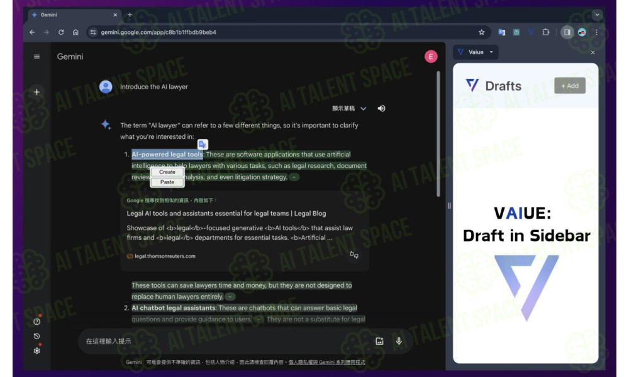Click the highlighted 'AI-powered legal tools' text
The width and height of the screenshot is (629, 377).
click(x=167, y=155)
